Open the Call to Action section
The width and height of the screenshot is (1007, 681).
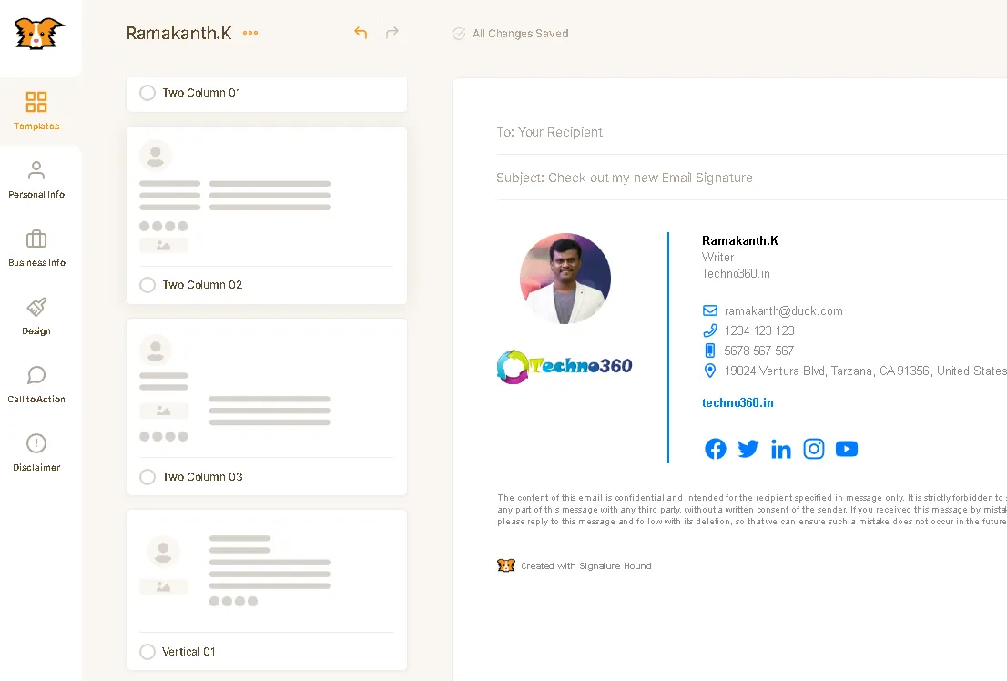36,384
